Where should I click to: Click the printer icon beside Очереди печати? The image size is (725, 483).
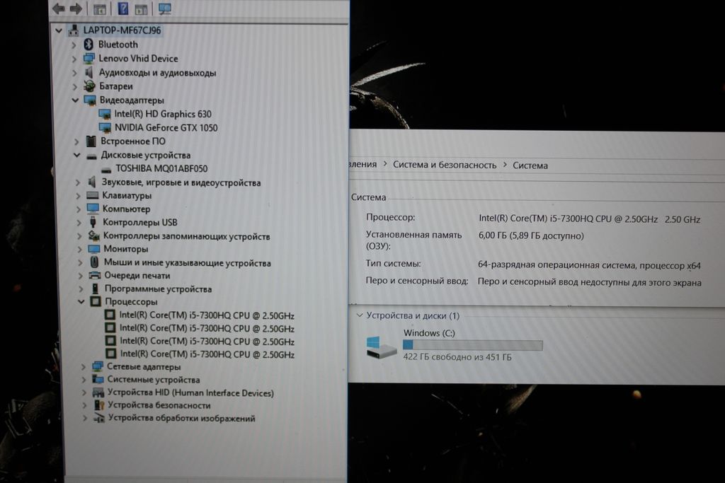coord(95,276)
